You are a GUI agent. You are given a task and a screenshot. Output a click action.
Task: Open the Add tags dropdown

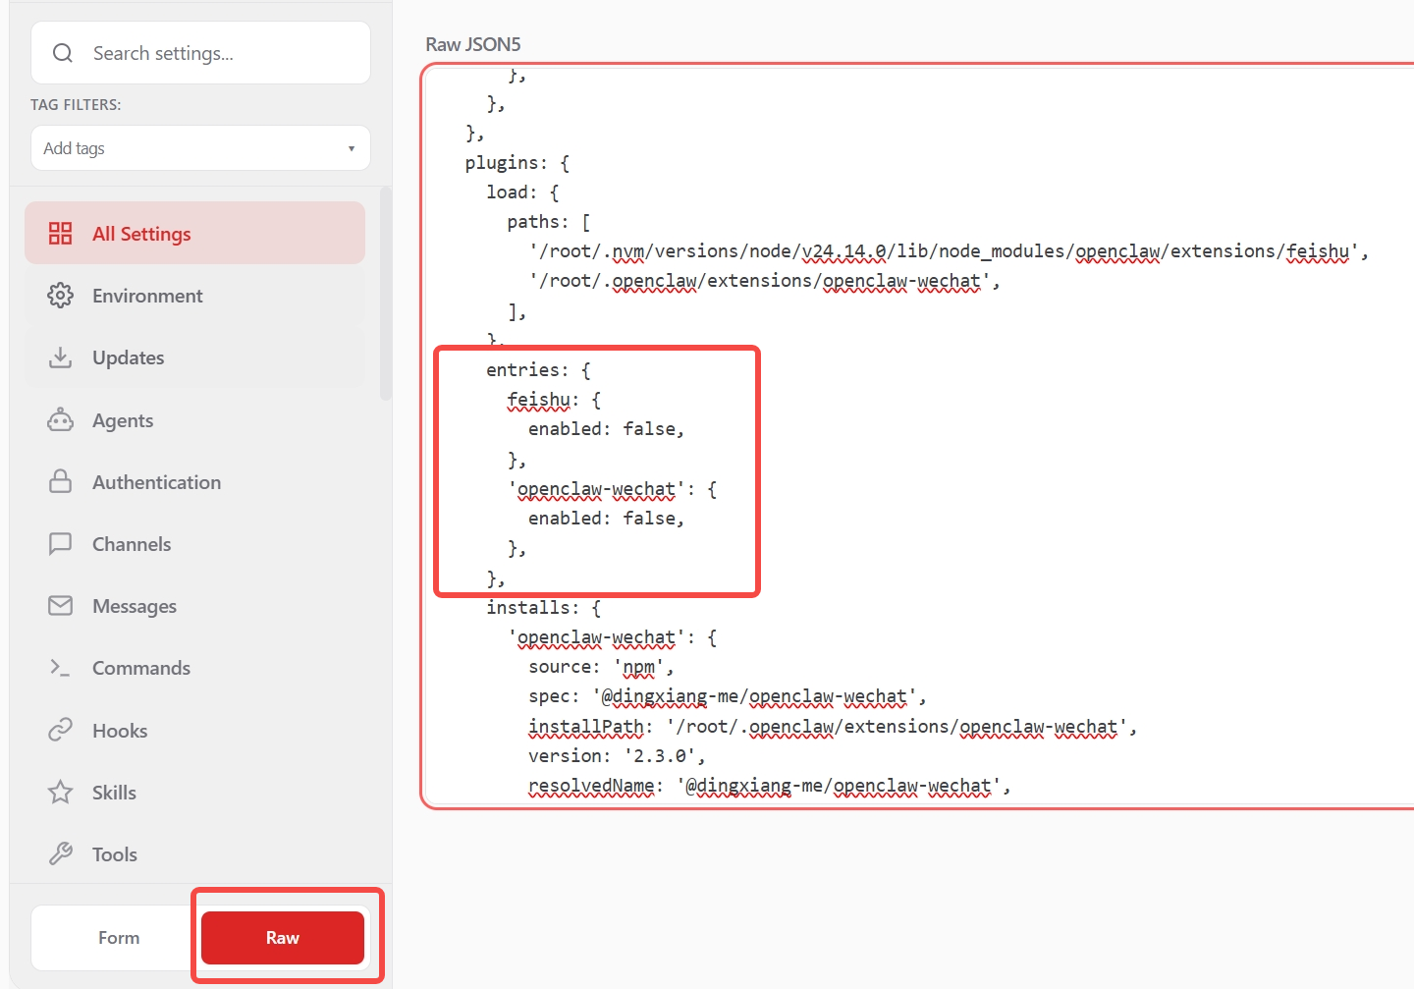(187, 148)
